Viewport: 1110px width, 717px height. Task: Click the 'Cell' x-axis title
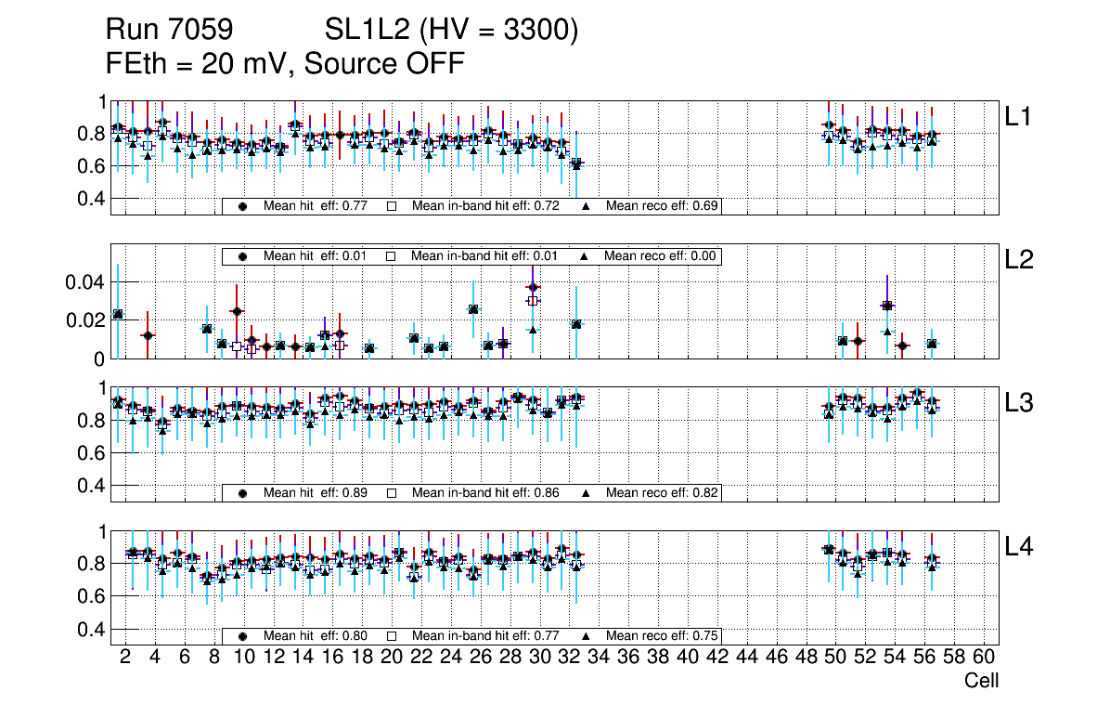point(981,681)
